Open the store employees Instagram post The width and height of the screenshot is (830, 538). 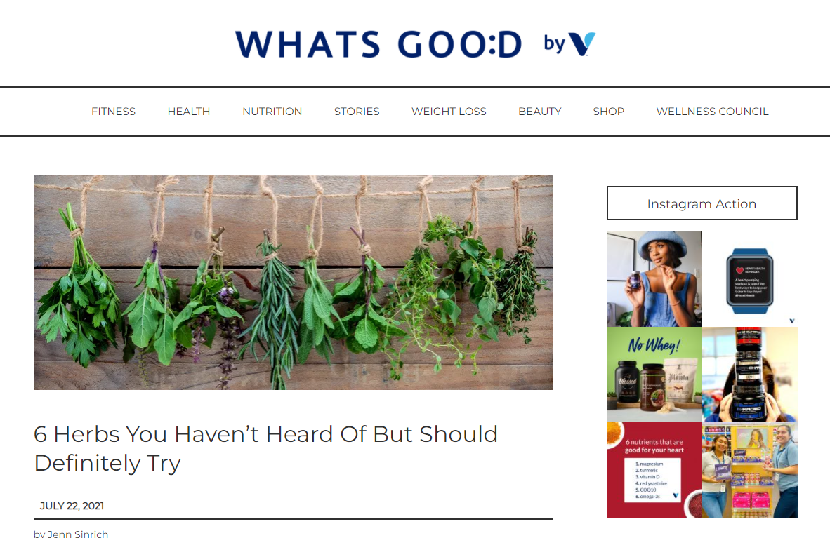coord(750,470)
